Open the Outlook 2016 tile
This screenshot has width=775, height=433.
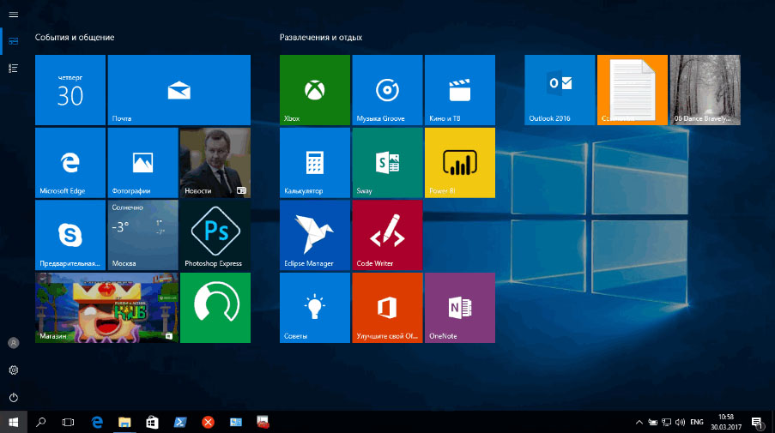[x=560, y=90]
